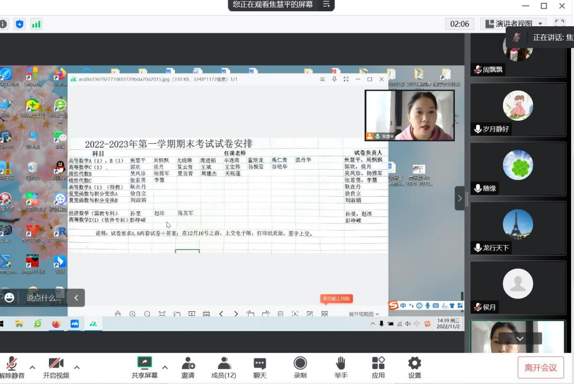Unmute microphone with 解除静音 button
574x384 pixels.
[12, 367]
